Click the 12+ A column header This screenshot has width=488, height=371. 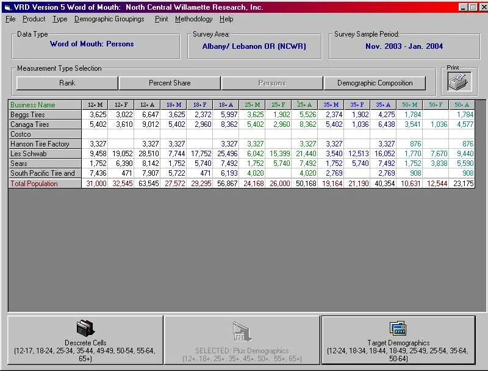[147, 105]
